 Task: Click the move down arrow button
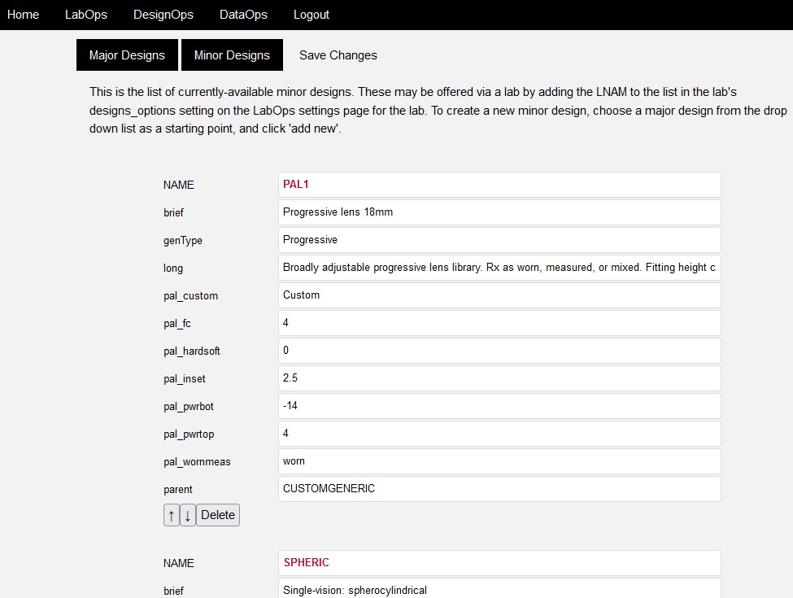tap(188, 515)
